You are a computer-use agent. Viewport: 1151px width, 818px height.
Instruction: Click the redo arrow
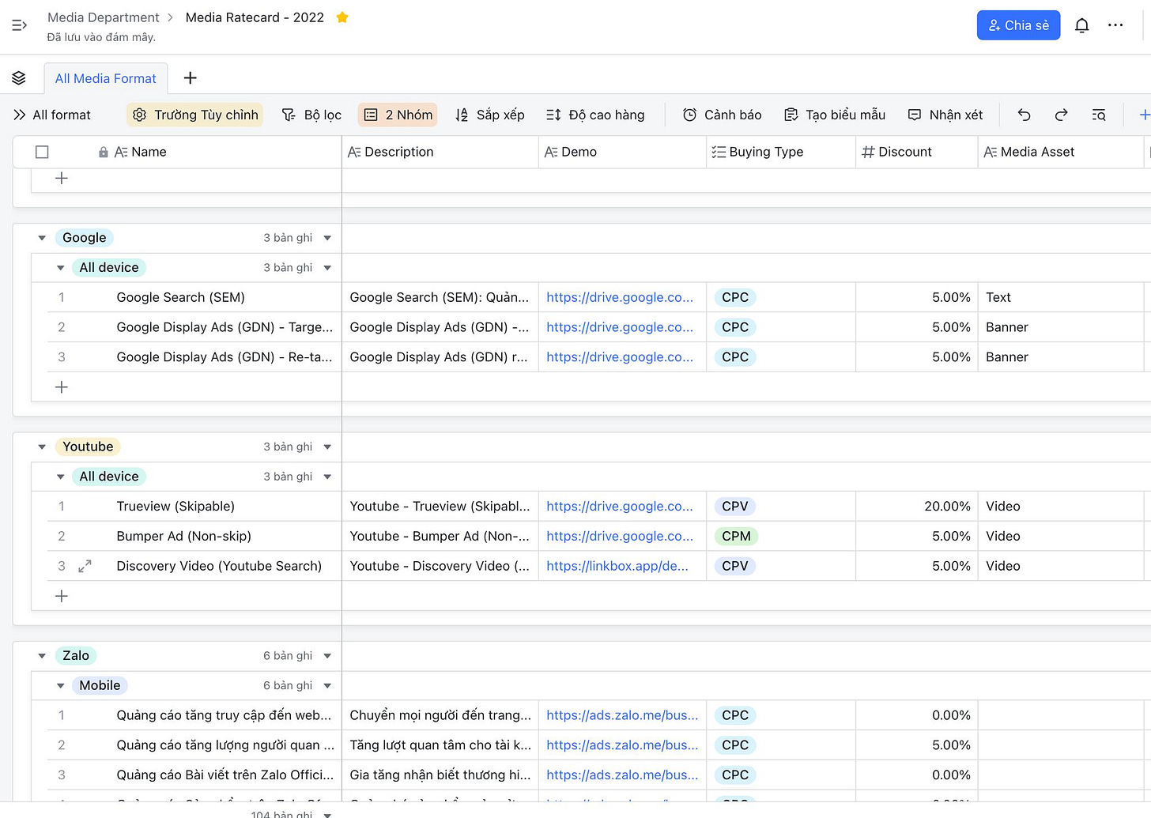point(1061,115)
